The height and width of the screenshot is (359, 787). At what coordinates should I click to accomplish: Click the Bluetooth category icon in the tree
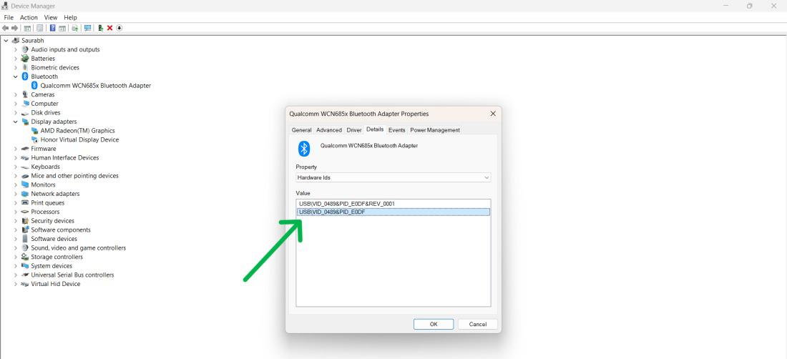coord(25,77)
